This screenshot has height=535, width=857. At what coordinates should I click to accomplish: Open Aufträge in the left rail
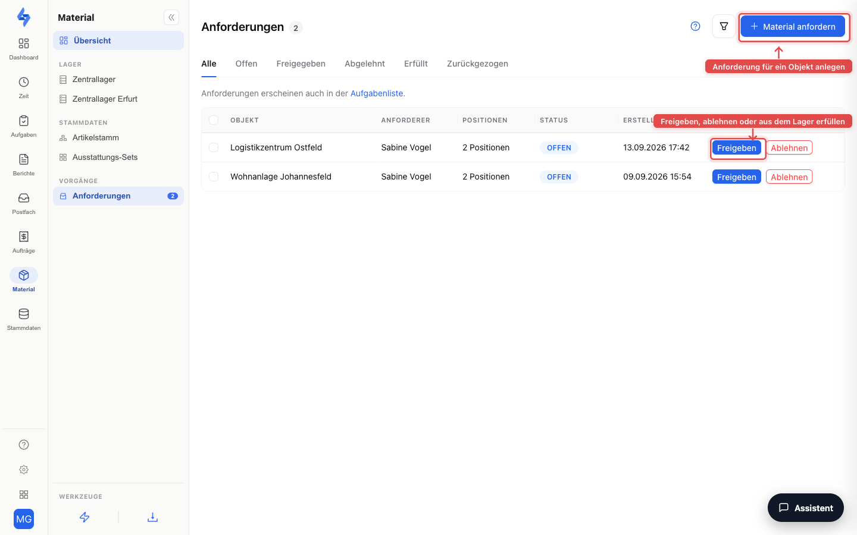pos(24,242)
